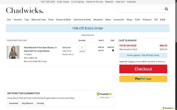The image size is (177, 110).
Task: Click the TrustedSite floating badge at corner
Action: click(x=168, y=108)
